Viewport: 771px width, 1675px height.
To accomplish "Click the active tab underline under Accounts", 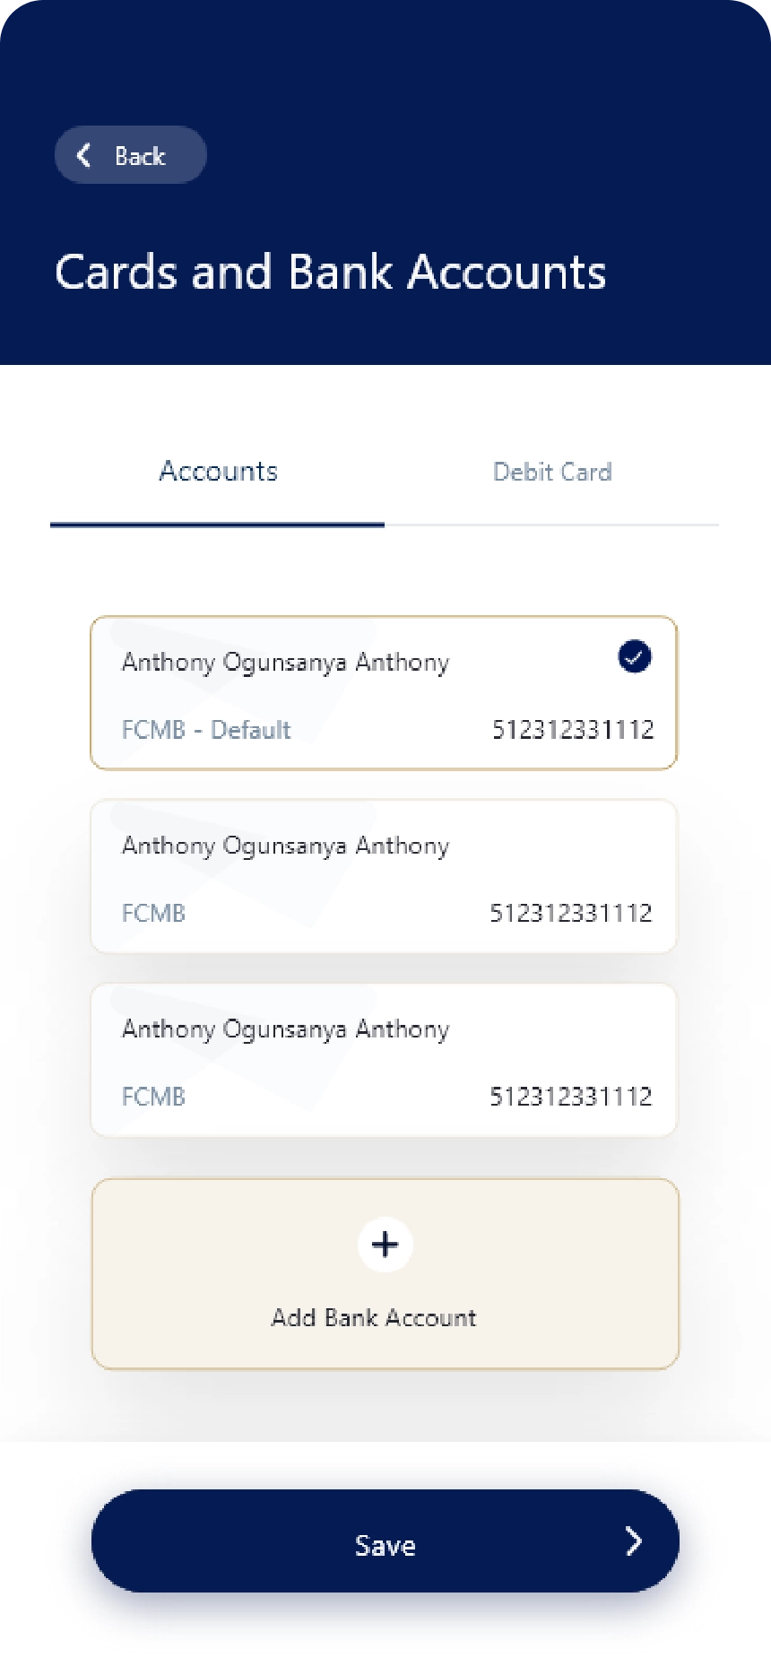I will pyautogui.click(x=217, y=525).
